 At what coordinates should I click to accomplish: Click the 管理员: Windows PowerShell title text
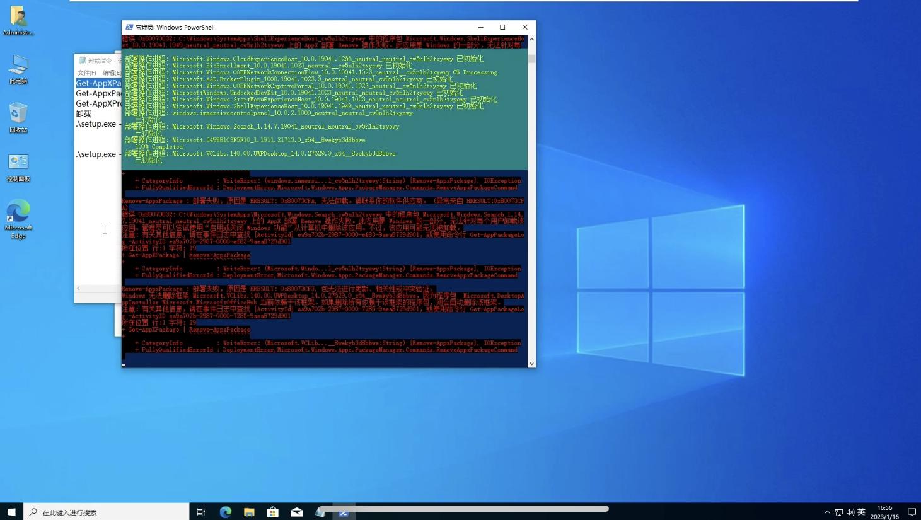(x=175, y=27)
